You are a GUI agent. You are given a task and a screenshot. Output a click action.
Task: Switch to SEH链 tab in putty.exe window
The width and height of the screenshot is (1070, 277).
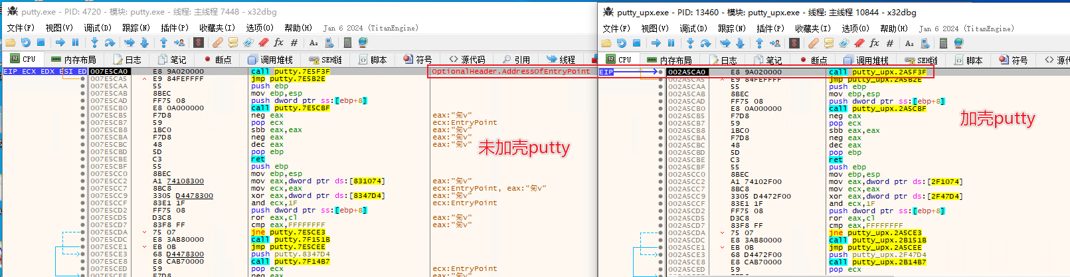coord(325,59)
